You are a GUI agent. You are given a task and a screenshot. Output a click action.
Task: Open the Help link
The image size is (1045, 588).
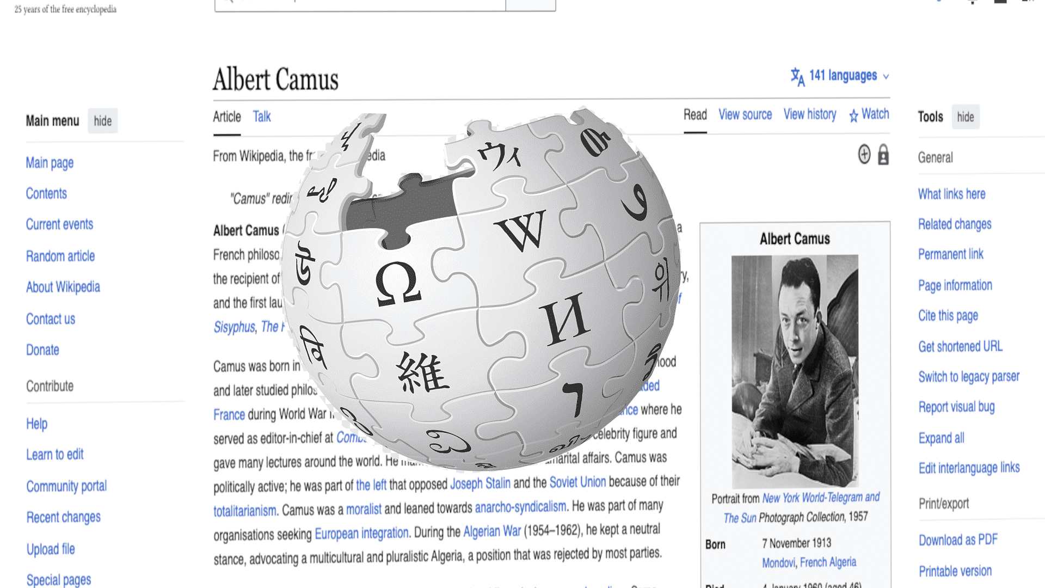click(36, 424)
